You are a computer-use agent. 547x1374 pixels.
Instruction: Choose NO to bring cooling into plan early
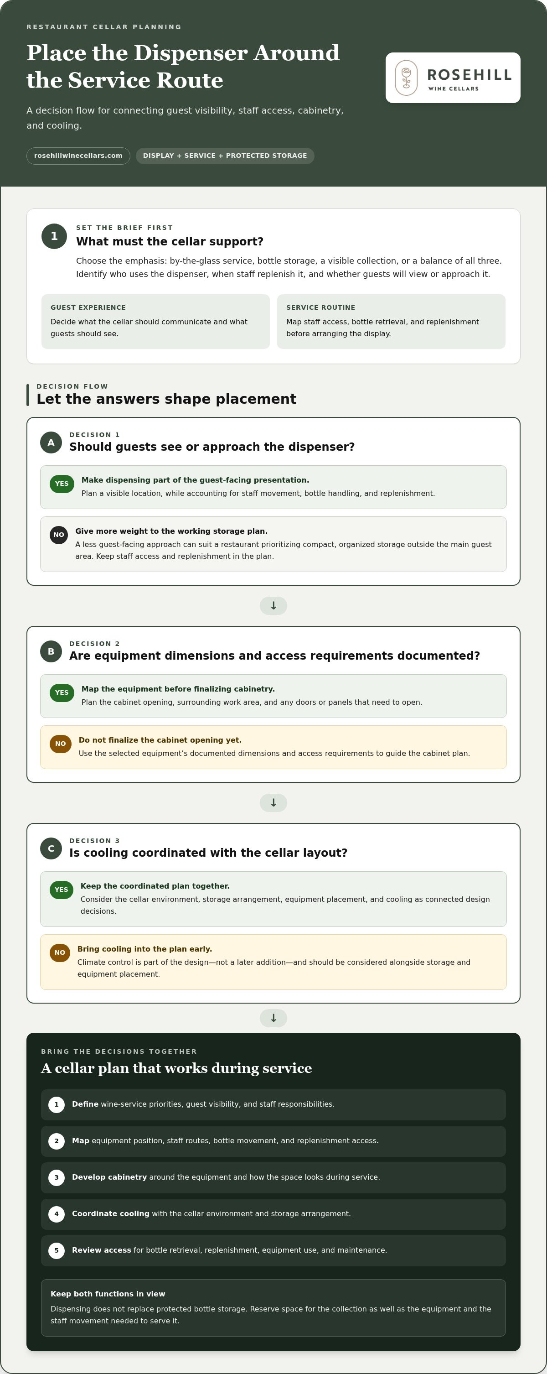(60, 952)
